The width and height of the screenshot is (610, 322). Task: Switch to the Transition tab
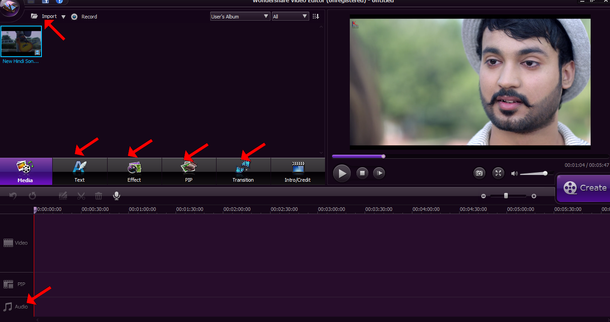(x=243, y=171)
